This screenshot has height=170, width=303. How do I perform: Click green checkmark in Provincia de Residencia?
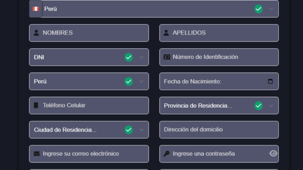coord(258,106)
